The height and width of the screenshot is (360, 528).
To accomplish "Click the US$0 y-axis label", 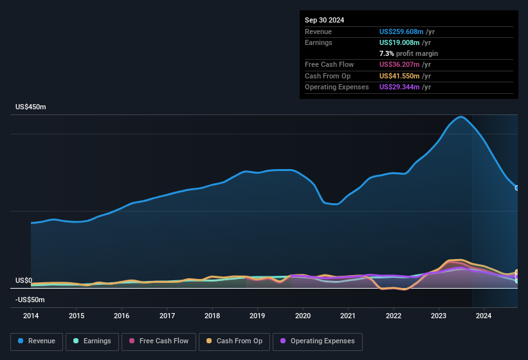I will pos(24,280).
